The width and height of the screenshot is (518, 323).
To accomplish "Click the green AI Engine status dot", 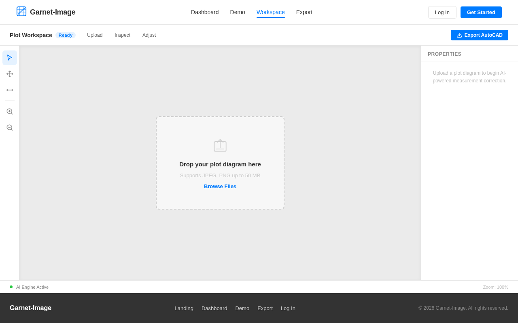I will pos(11,287).
